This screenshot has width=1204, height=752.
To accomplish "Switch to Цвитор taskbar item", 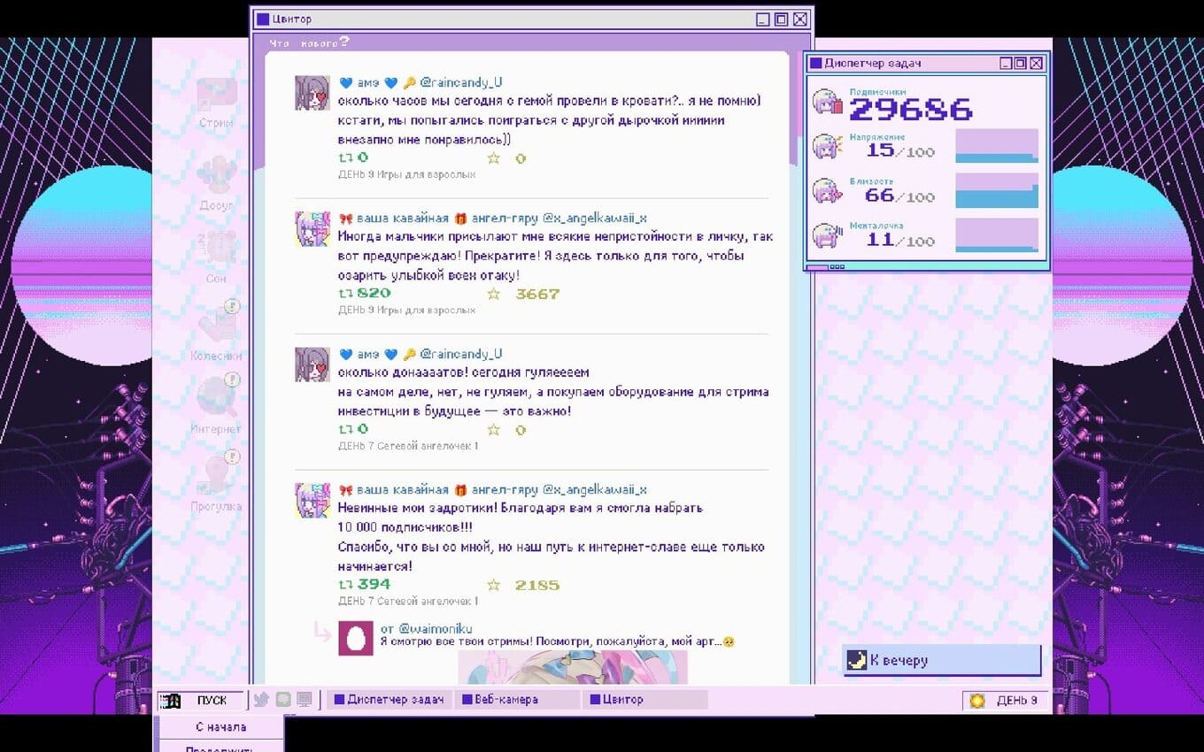I will click(644, 700).
